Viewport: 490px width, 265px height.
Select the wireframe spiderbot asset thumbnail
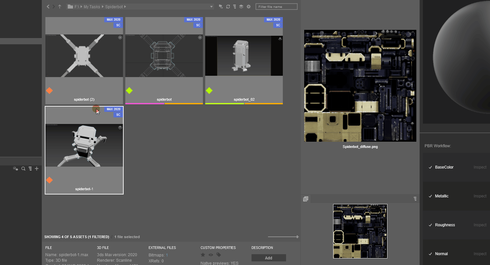pyautogui.click(x=164, y=56)
